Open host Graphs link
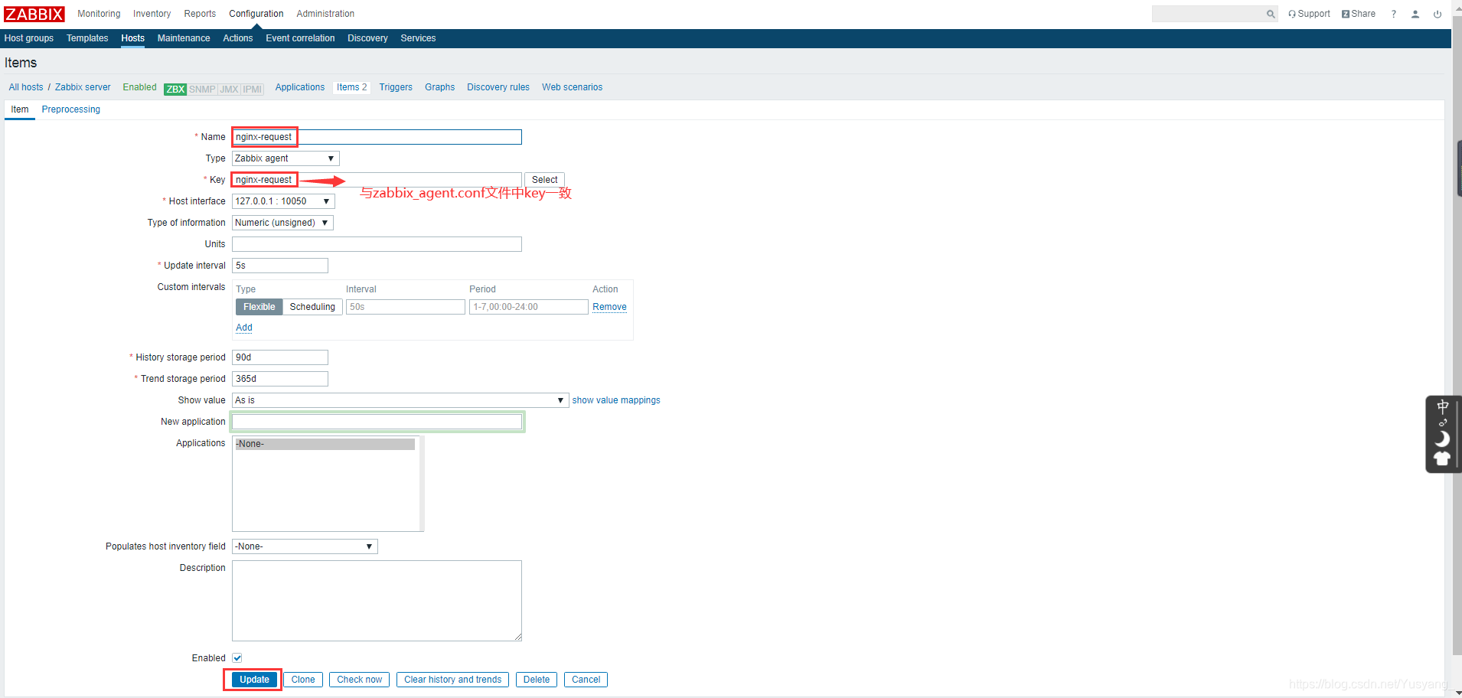The image size is (1462, 698). (x=440, y=87)
